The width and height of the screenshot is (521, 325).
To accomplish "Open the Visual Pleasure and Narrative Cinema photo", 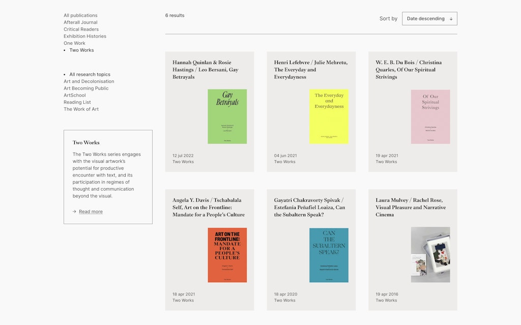I will coord(430,255).
